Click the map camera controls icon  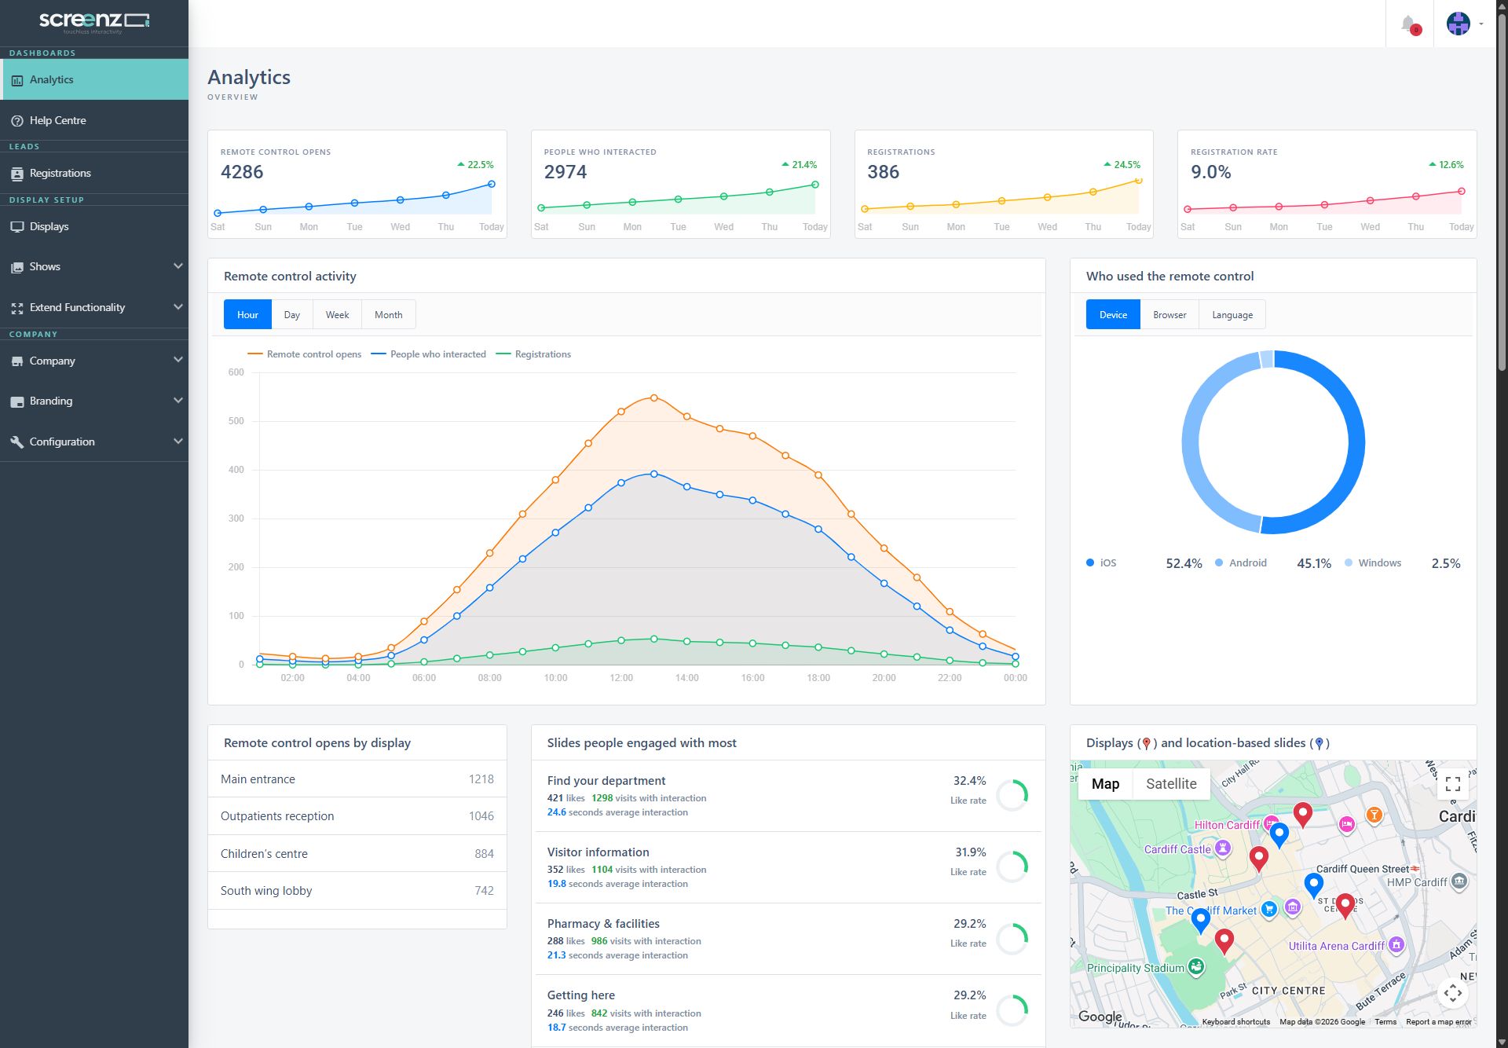[x=1453, y=993]
